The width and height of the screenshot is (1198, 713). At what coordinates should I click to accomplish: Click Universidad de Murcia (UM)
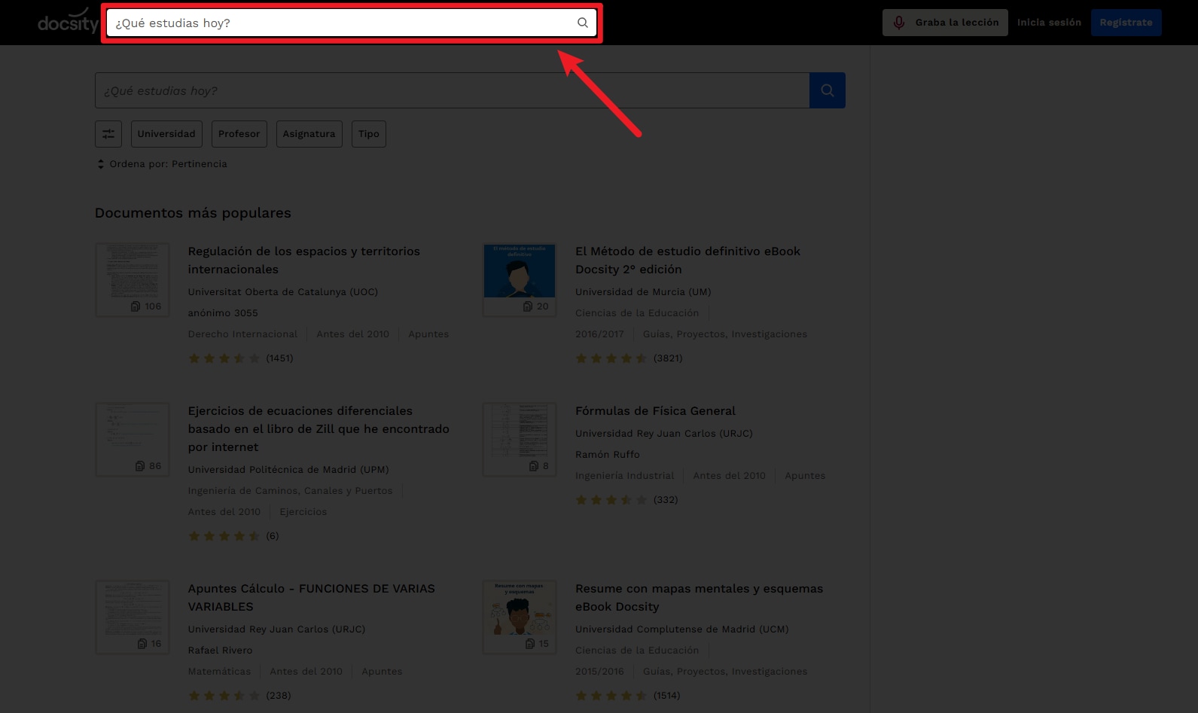pos(643,292)
